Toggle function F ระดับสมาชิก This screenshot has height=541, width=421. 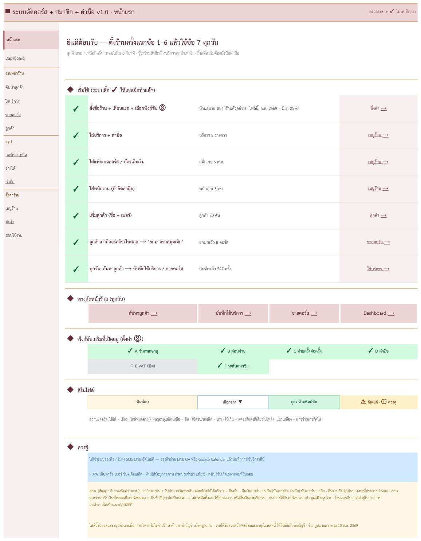[x=233, y=366]
